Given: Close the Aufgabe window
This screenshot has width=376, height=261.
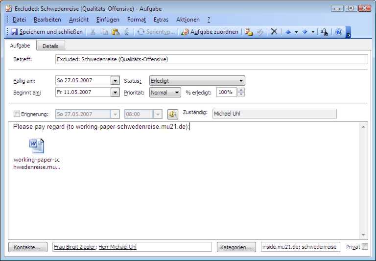Looking at the screenshot, I should pyautogui.click(x=364, y=9).
